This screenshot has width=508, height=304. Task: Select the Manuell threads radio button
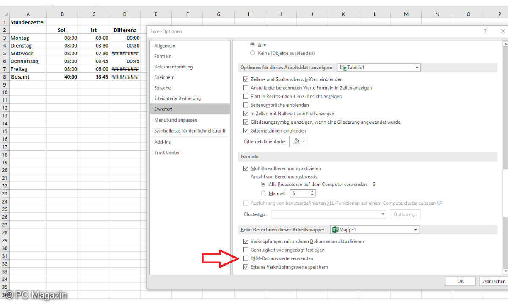pos(264,193)
